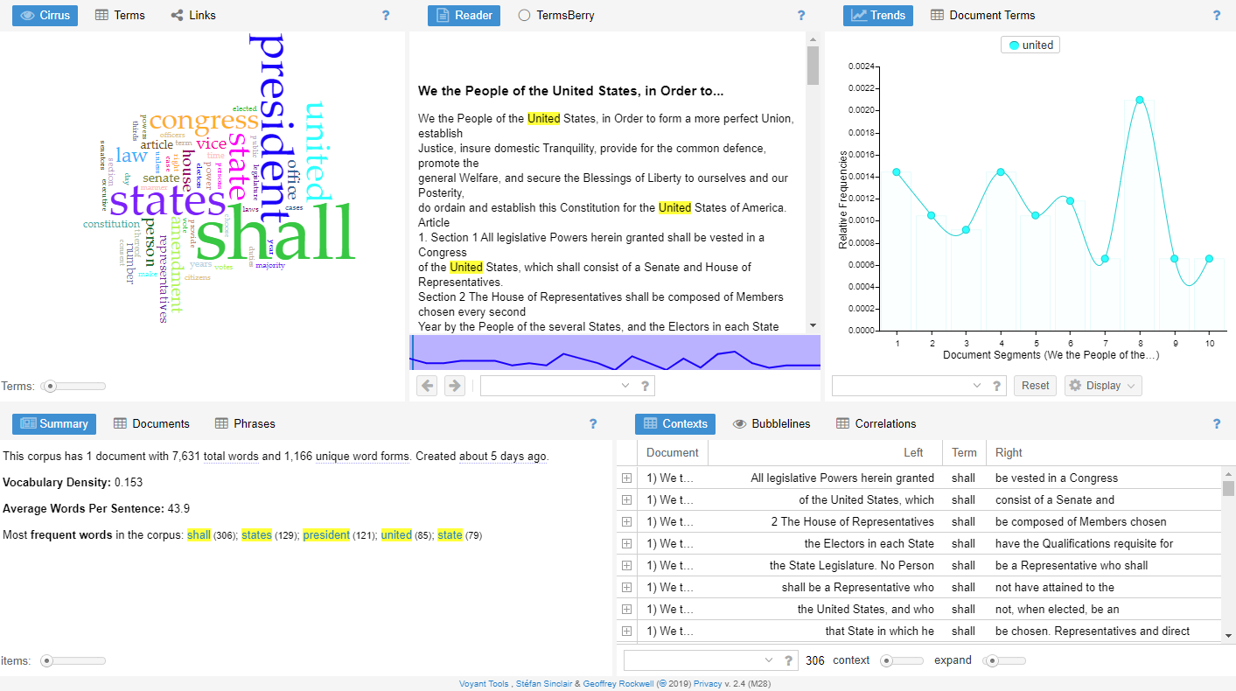Open help for the Reader panel
Screen dimensions: 1236x691
click(x=801, y=15)
